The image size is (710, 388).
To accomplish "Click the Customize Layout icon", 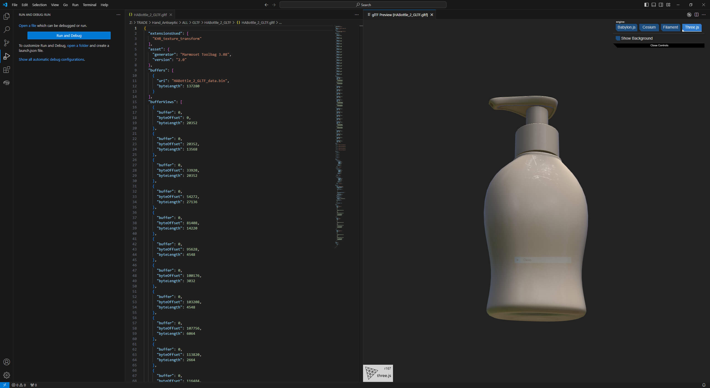I will tap(668, 5).
